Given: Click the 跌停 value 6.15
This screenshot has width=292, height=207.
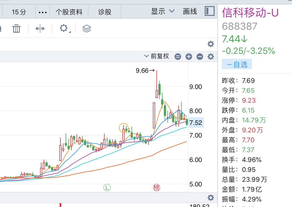Looking at the screenshot, I should pyautogui.click(x=248, y=110).
